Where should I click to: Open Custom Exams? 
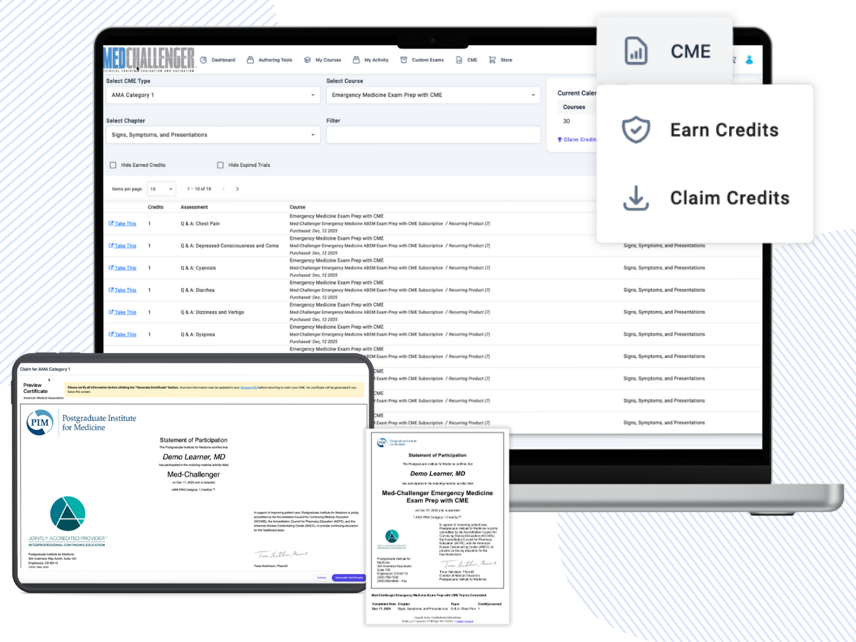pyautogui.click(x=427, y=60)
